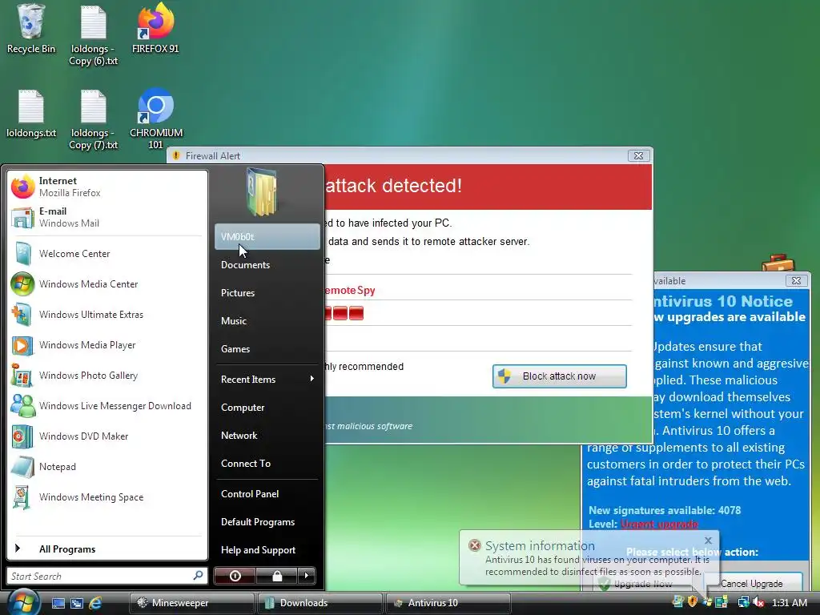The image size is (820, 615).
Task: Click the 1:31 AM clock
Action: (x=789, y=602)
